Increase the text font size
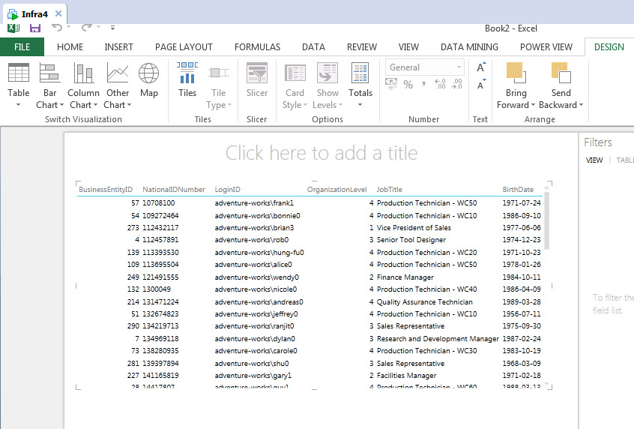 coord(481,68)
